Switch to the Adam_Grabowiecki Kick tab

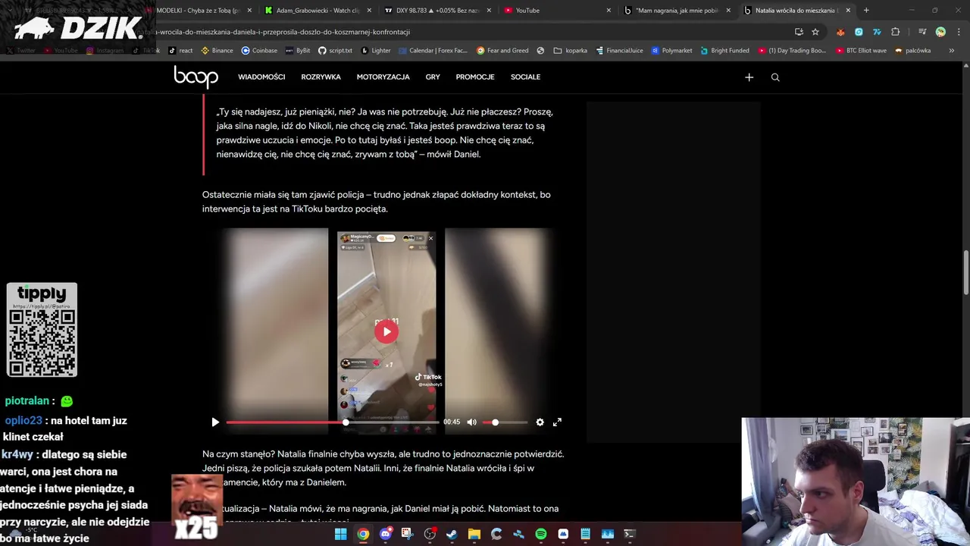318,11
